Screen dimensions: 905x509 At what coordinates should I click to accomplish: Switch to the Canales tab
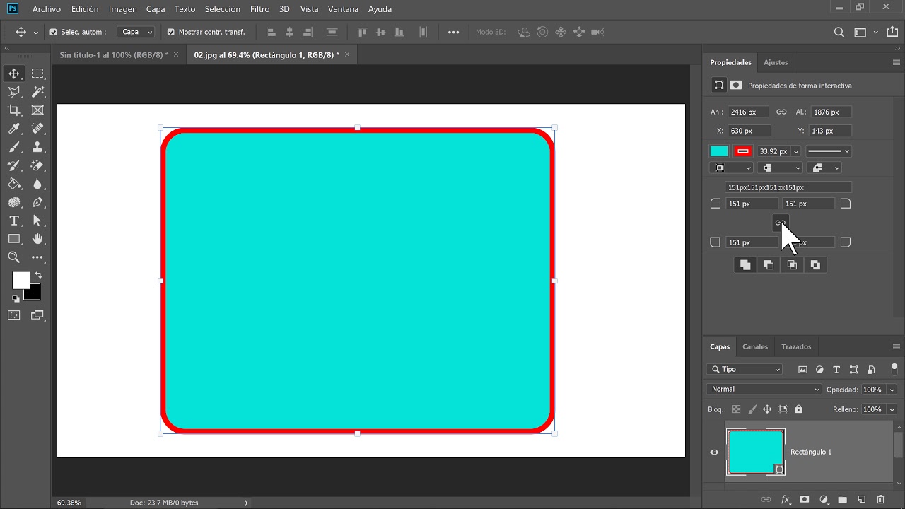coord(755,346)
